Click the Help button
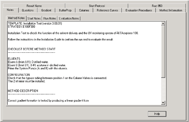Viewport: 189px width, 122px height. tap(157, 114)
